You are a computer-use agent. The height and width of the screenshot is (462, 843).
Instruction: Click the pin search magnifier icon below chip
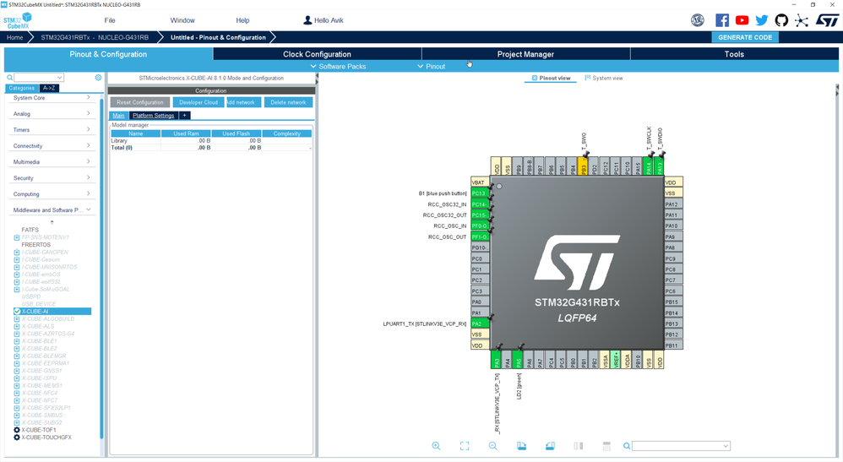point(626,446)
